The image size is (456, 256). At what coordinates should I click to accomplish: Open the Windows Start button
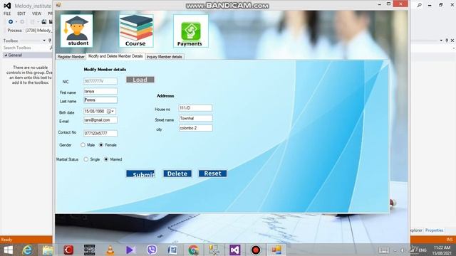tap(8, 250)
